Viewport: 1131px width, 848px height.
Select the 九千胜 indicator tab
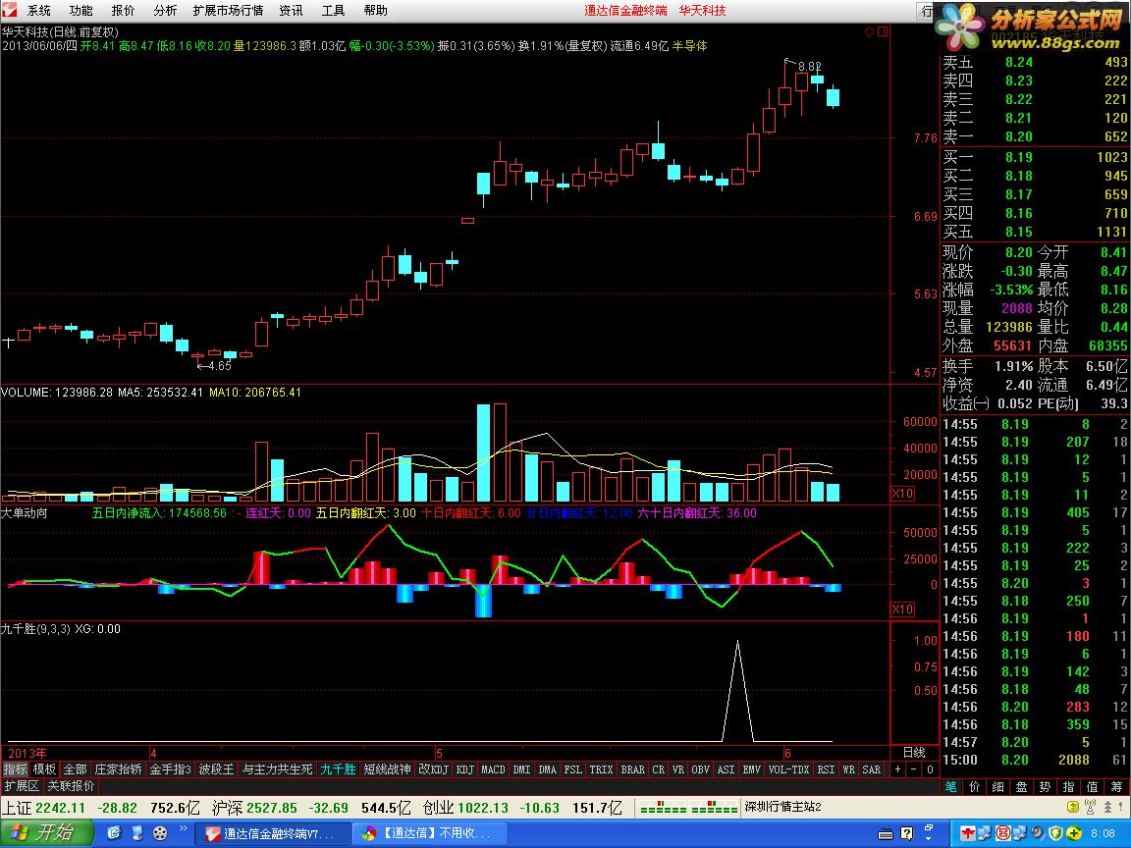339,769
